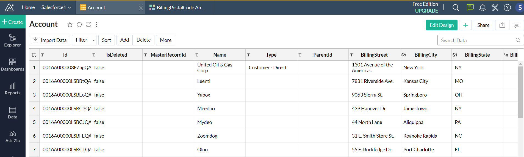Open the feedback chat icon in top bar
Viewport: 524px width, 157px height.
470,8
